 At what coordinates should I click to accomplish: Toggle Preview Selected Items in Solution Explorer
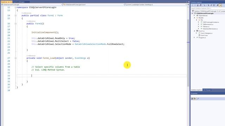(220, 5)
